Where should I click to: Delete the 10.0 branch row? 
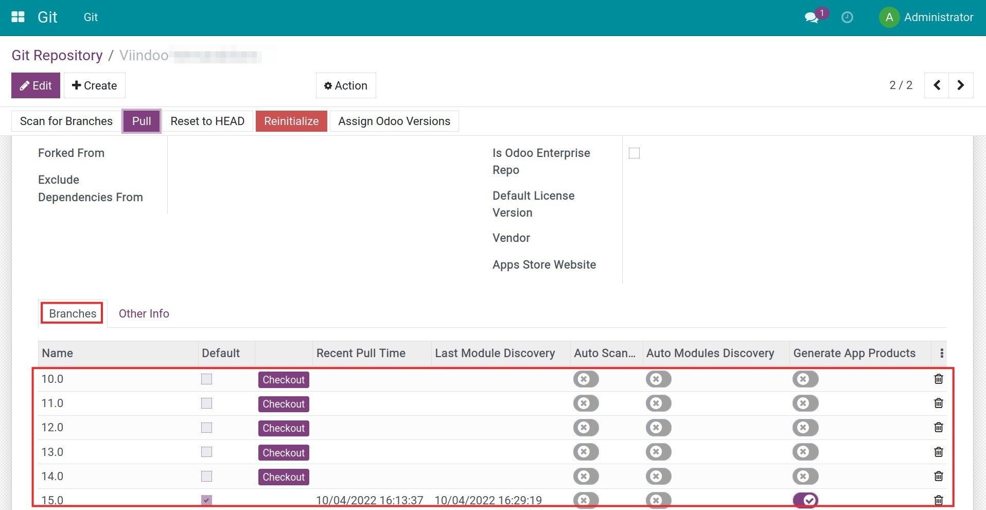coord(938,379)
